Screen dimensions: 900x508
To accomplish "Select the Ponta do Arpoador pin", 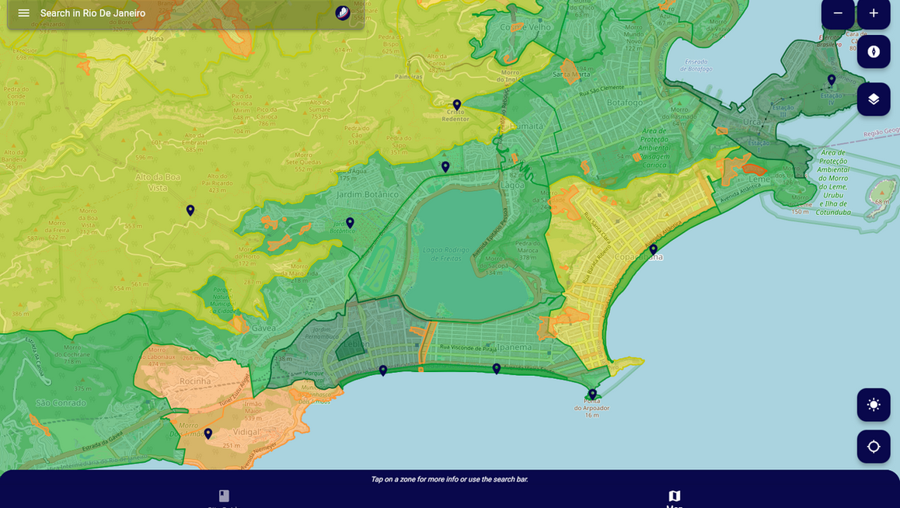I will tap(592, 395).
